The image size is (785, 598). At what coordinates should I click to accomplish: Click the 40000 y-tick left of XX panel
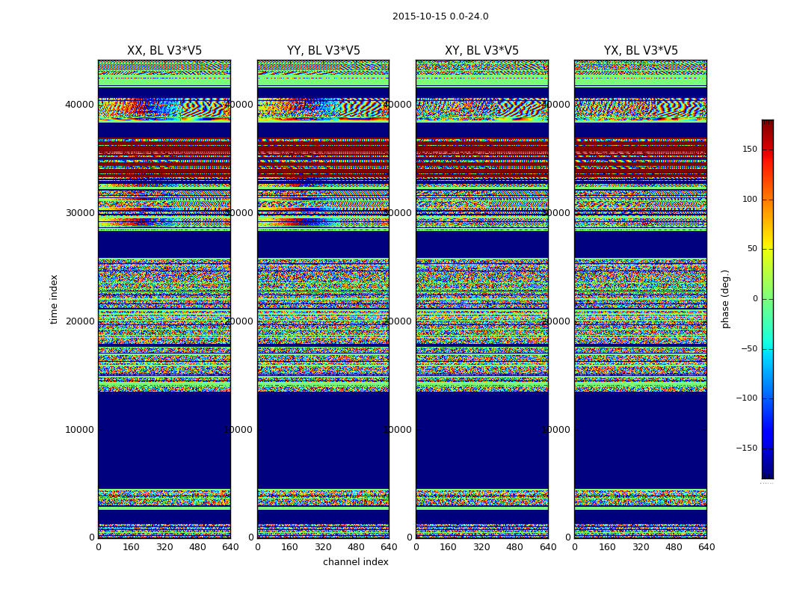(x=80, y=105)
